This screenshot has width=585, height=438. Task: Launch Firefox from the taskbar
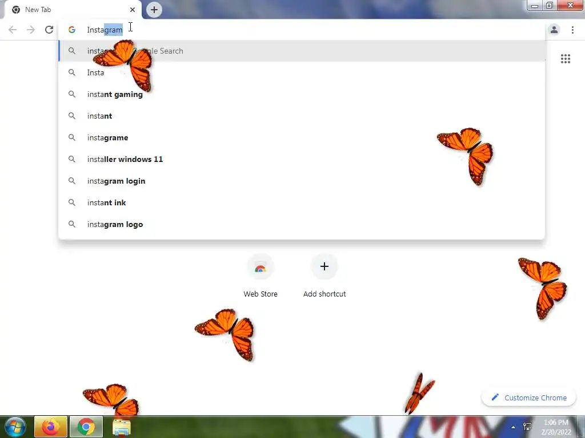tap(51, 427)
